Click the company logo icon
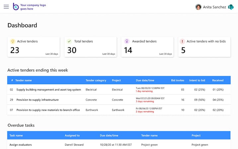The image size is (238, 149). [x=16, y=7]
